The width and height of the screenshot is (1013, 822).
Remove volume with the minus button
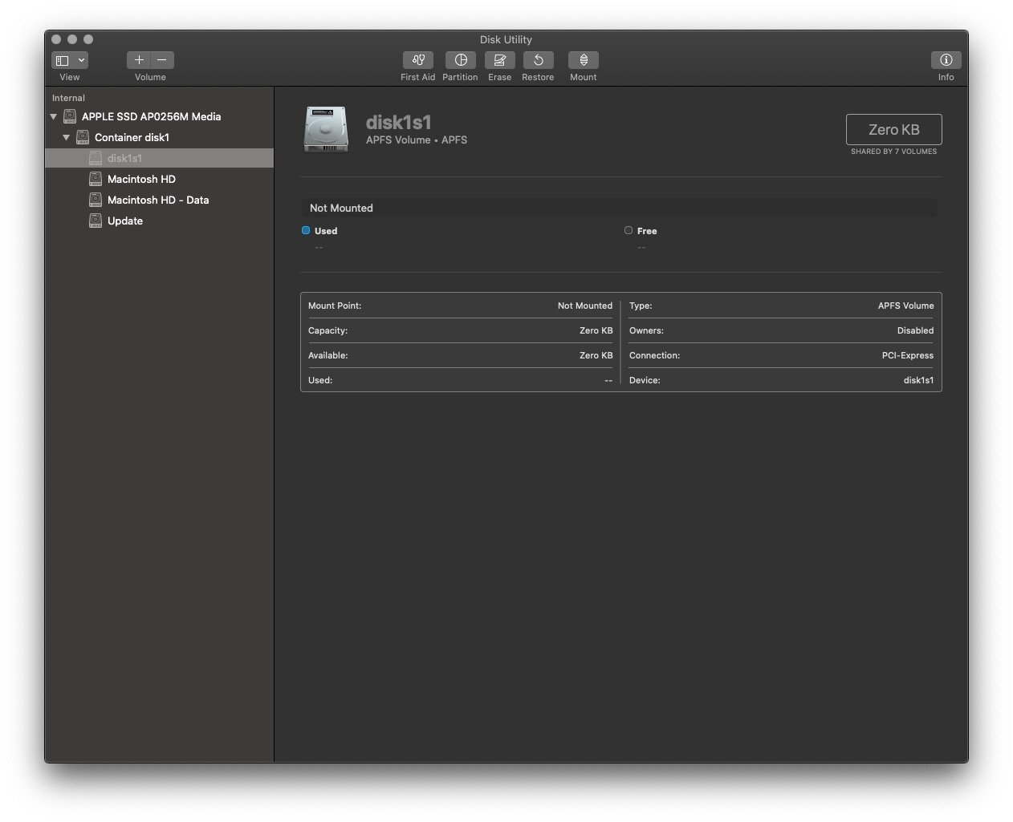[x=162, y=60]
